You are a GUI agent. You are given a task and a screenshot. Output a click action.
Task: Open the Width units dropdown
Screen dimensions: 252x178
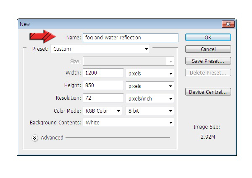coord(150,73)
